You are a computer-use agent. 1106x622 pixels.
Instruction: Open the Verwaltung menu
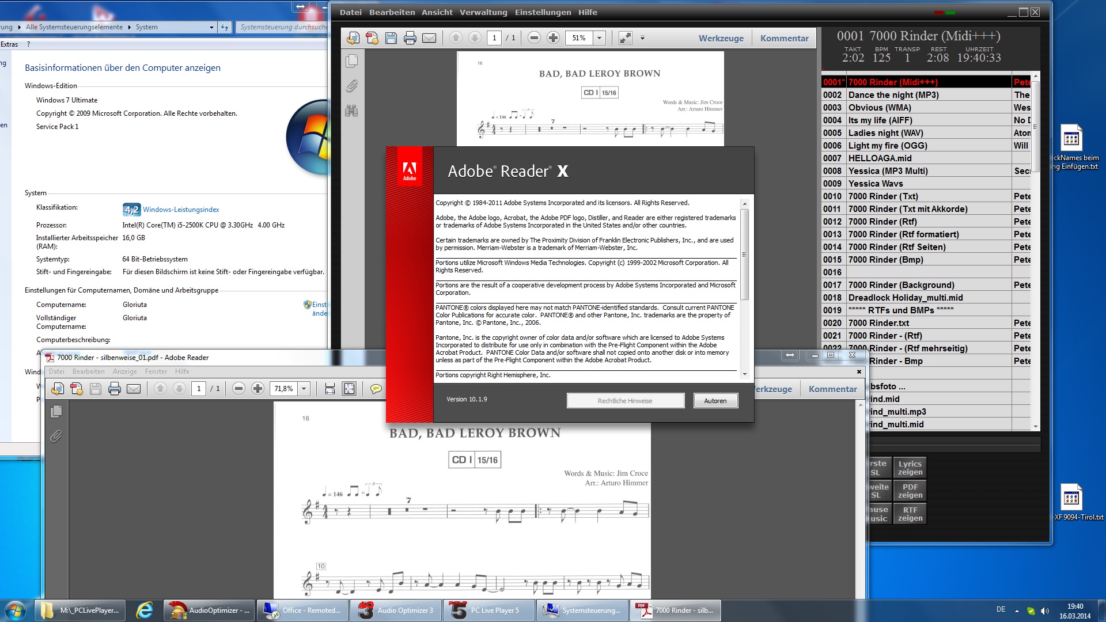[483, 12]
